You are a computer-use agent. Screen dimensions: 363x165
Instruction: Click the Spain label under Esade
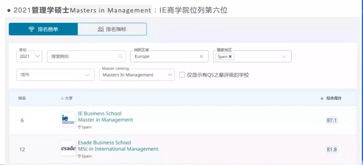tap(86, 156)
